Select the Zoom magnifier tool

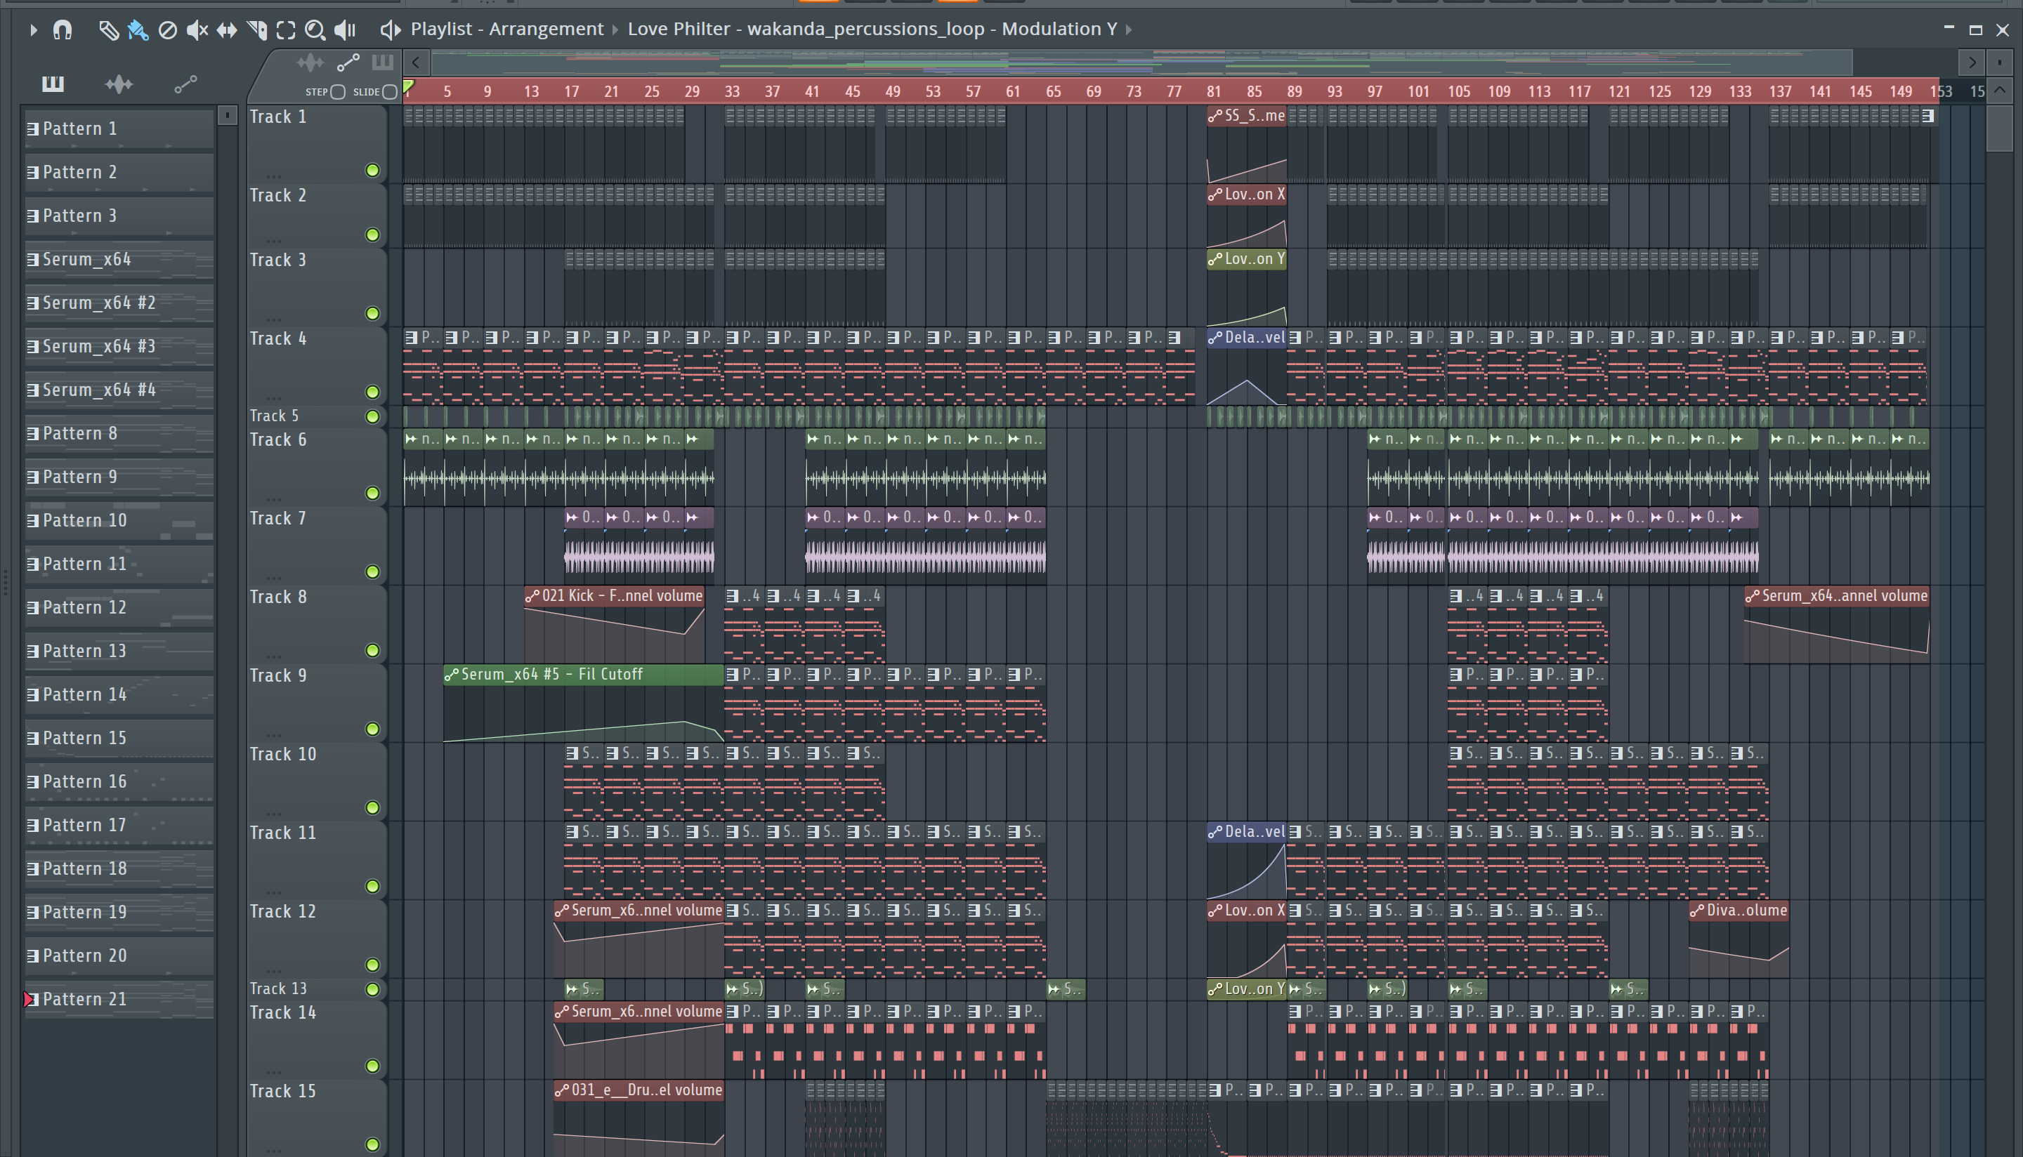(x=315, y=30)
